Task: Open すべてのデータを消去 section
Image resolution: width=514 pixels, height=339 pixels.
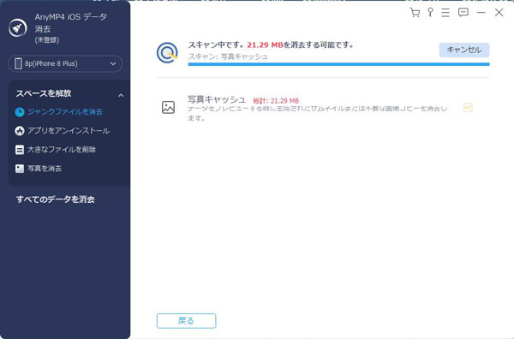Action: coord(56,199)
